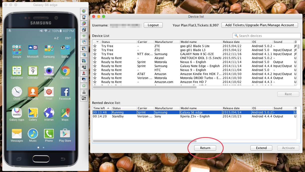305x172 pixels.
Task: Open the Messages app
Action: (17, 135)
